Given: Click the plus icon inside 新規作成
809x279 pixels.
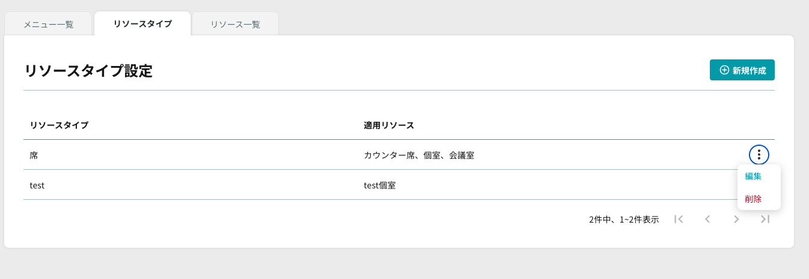Looking at the screenshot, I should 724,70.
